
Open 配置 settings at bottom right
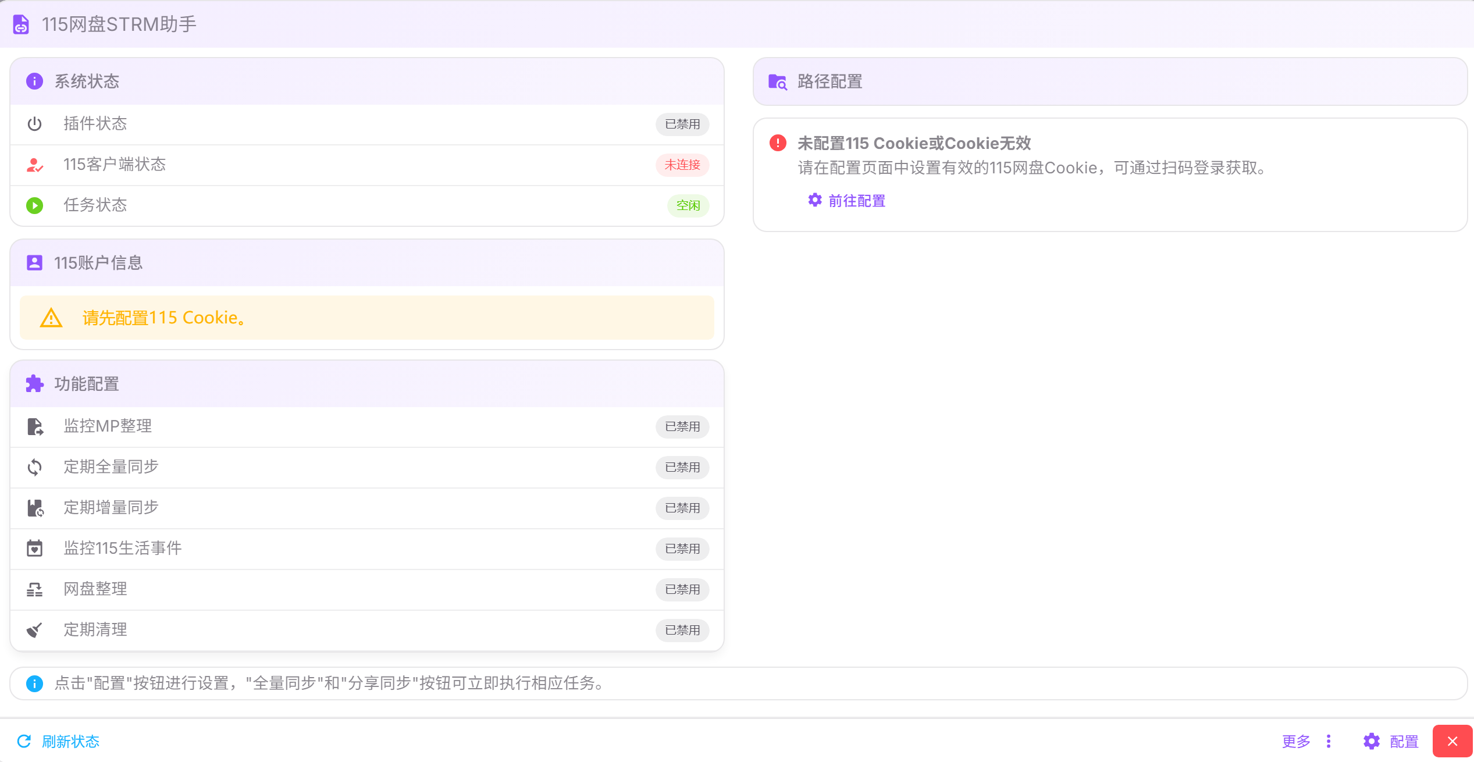1391,741
